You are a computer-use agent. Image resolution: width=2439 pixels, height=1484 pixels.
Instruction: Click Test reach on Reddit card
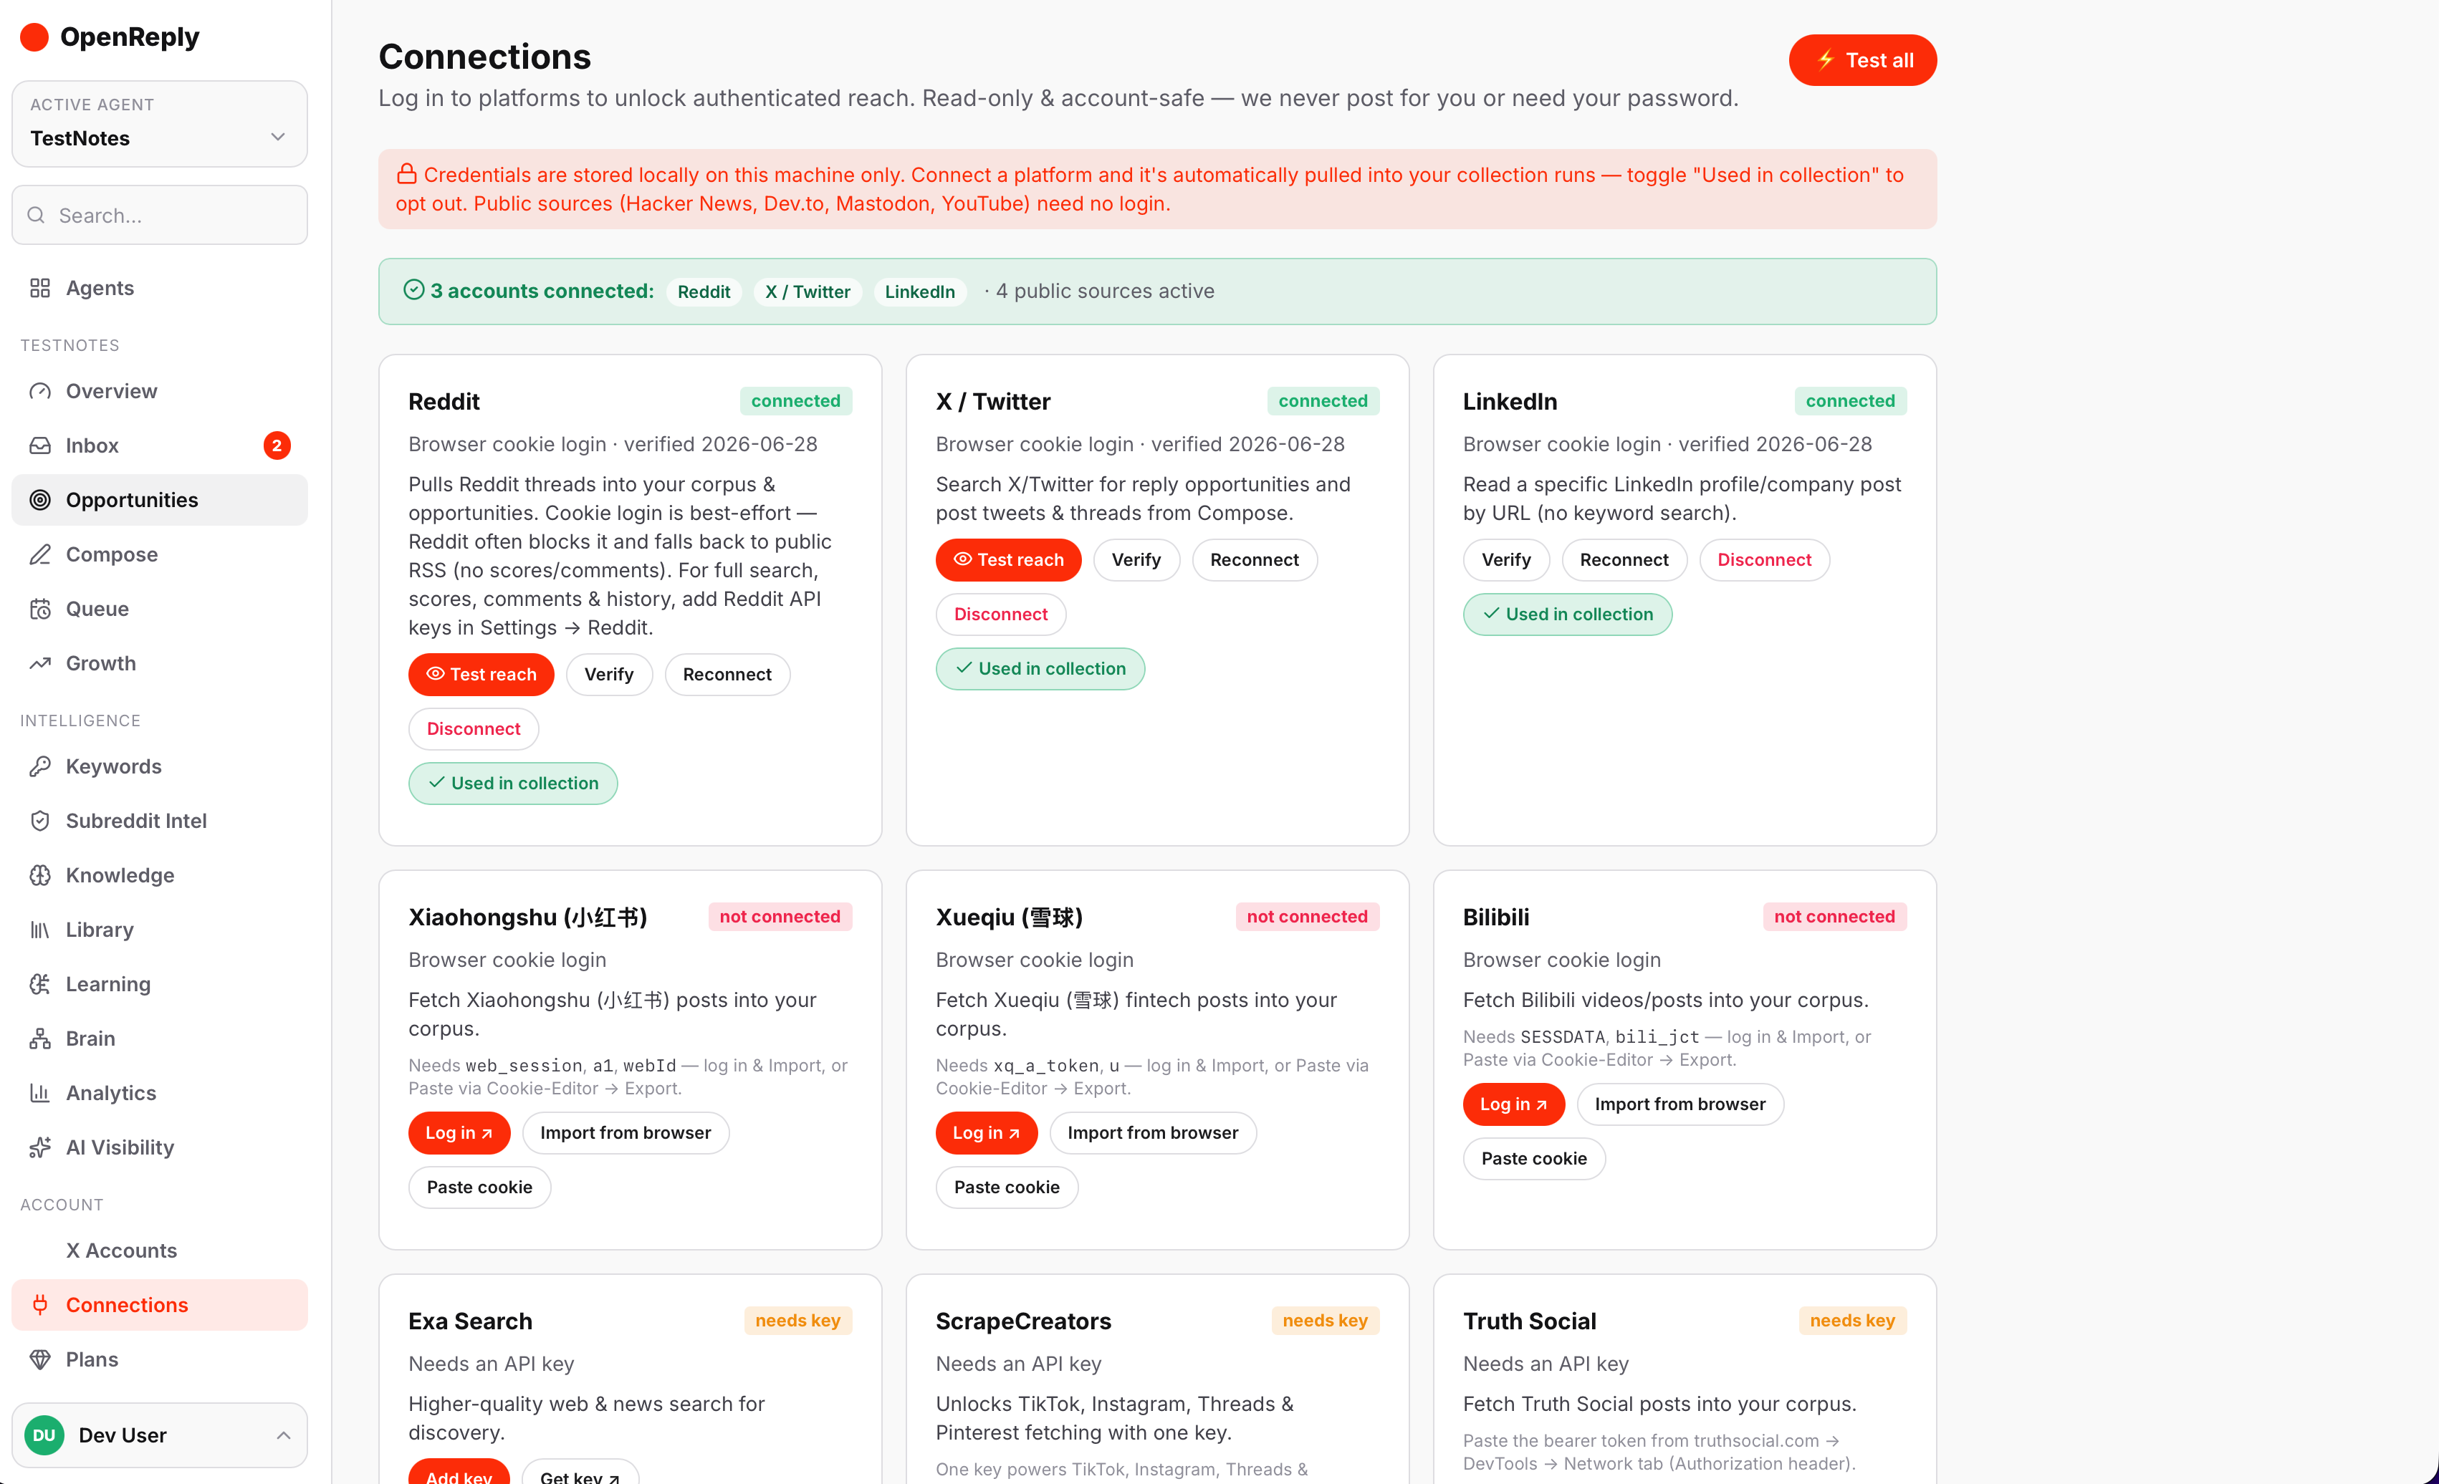click(x=481, y=674)
